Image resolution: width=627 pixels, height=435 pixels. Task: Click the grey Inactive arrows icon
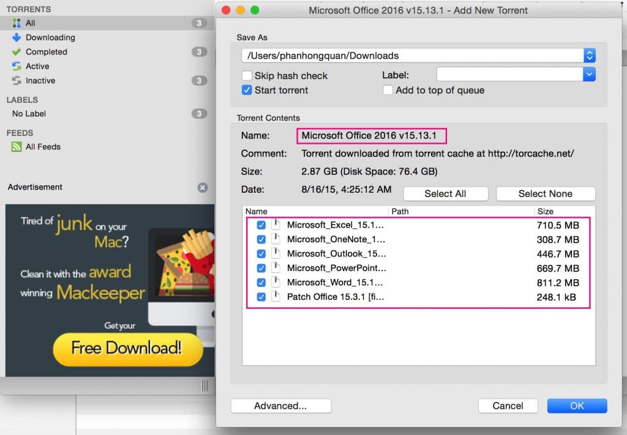click(x=17, y=81)
